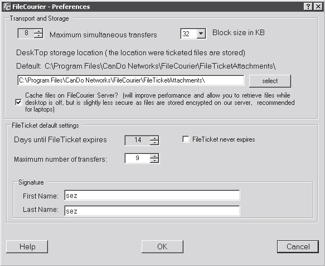Click the OK button
The height and width of the screenshot is (266, 325).
point(162,246)
